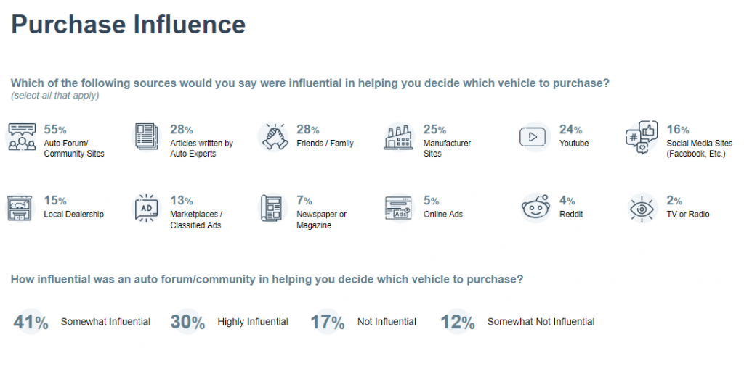Click the Purchase Influence heading

click(x=128, y=25)
